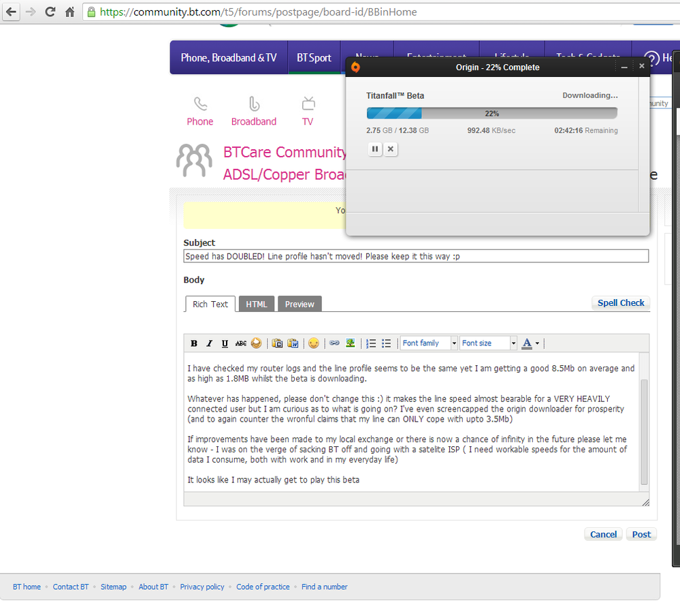Click the paste from Word icon
Screen dimensions: 680x607
(293, 343)
